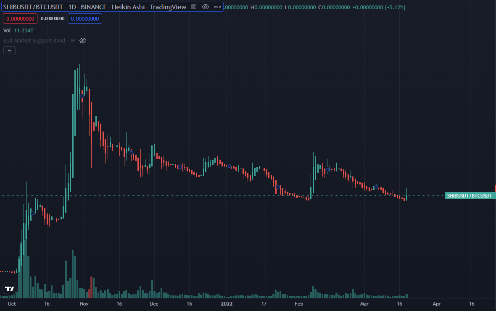Click the volume value 11.234T

coord(24,30)
